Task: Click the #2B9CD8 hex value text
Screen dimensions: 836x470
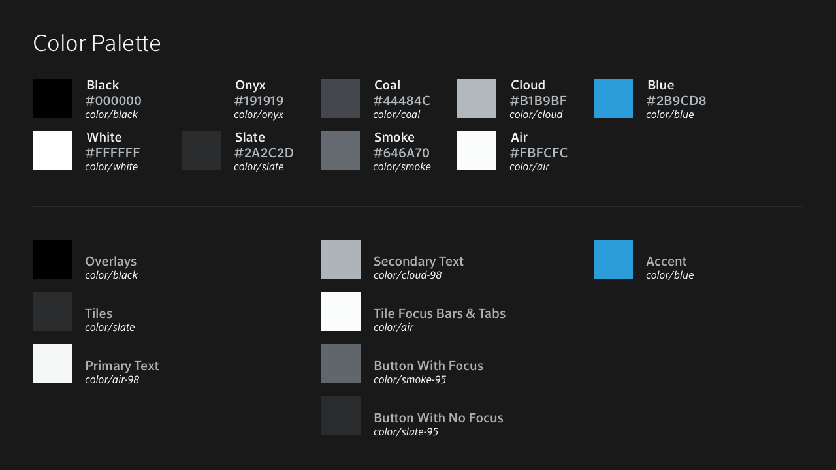Action: (x=676, y=101)
